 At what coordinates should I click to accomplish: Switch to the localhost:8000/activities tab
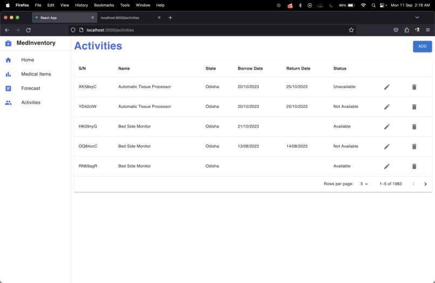(x=131, y=17)
